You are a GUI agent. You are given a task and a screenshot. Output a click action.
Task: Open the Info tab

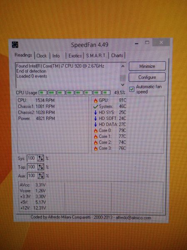pyautogui.click(x=56, y=56)
